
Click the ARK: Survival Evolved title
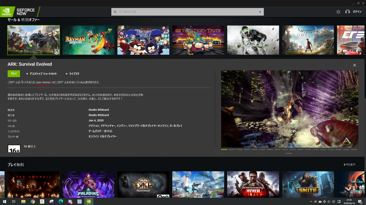coord(30,64)
